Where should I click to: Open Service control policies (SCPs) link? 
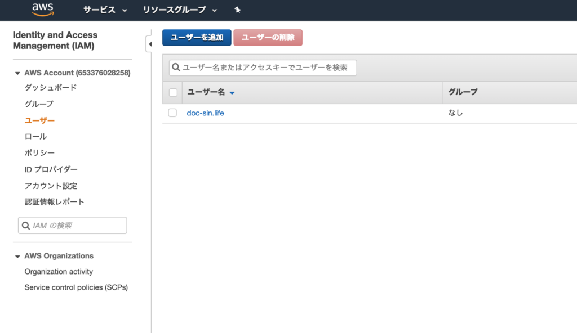76,287
